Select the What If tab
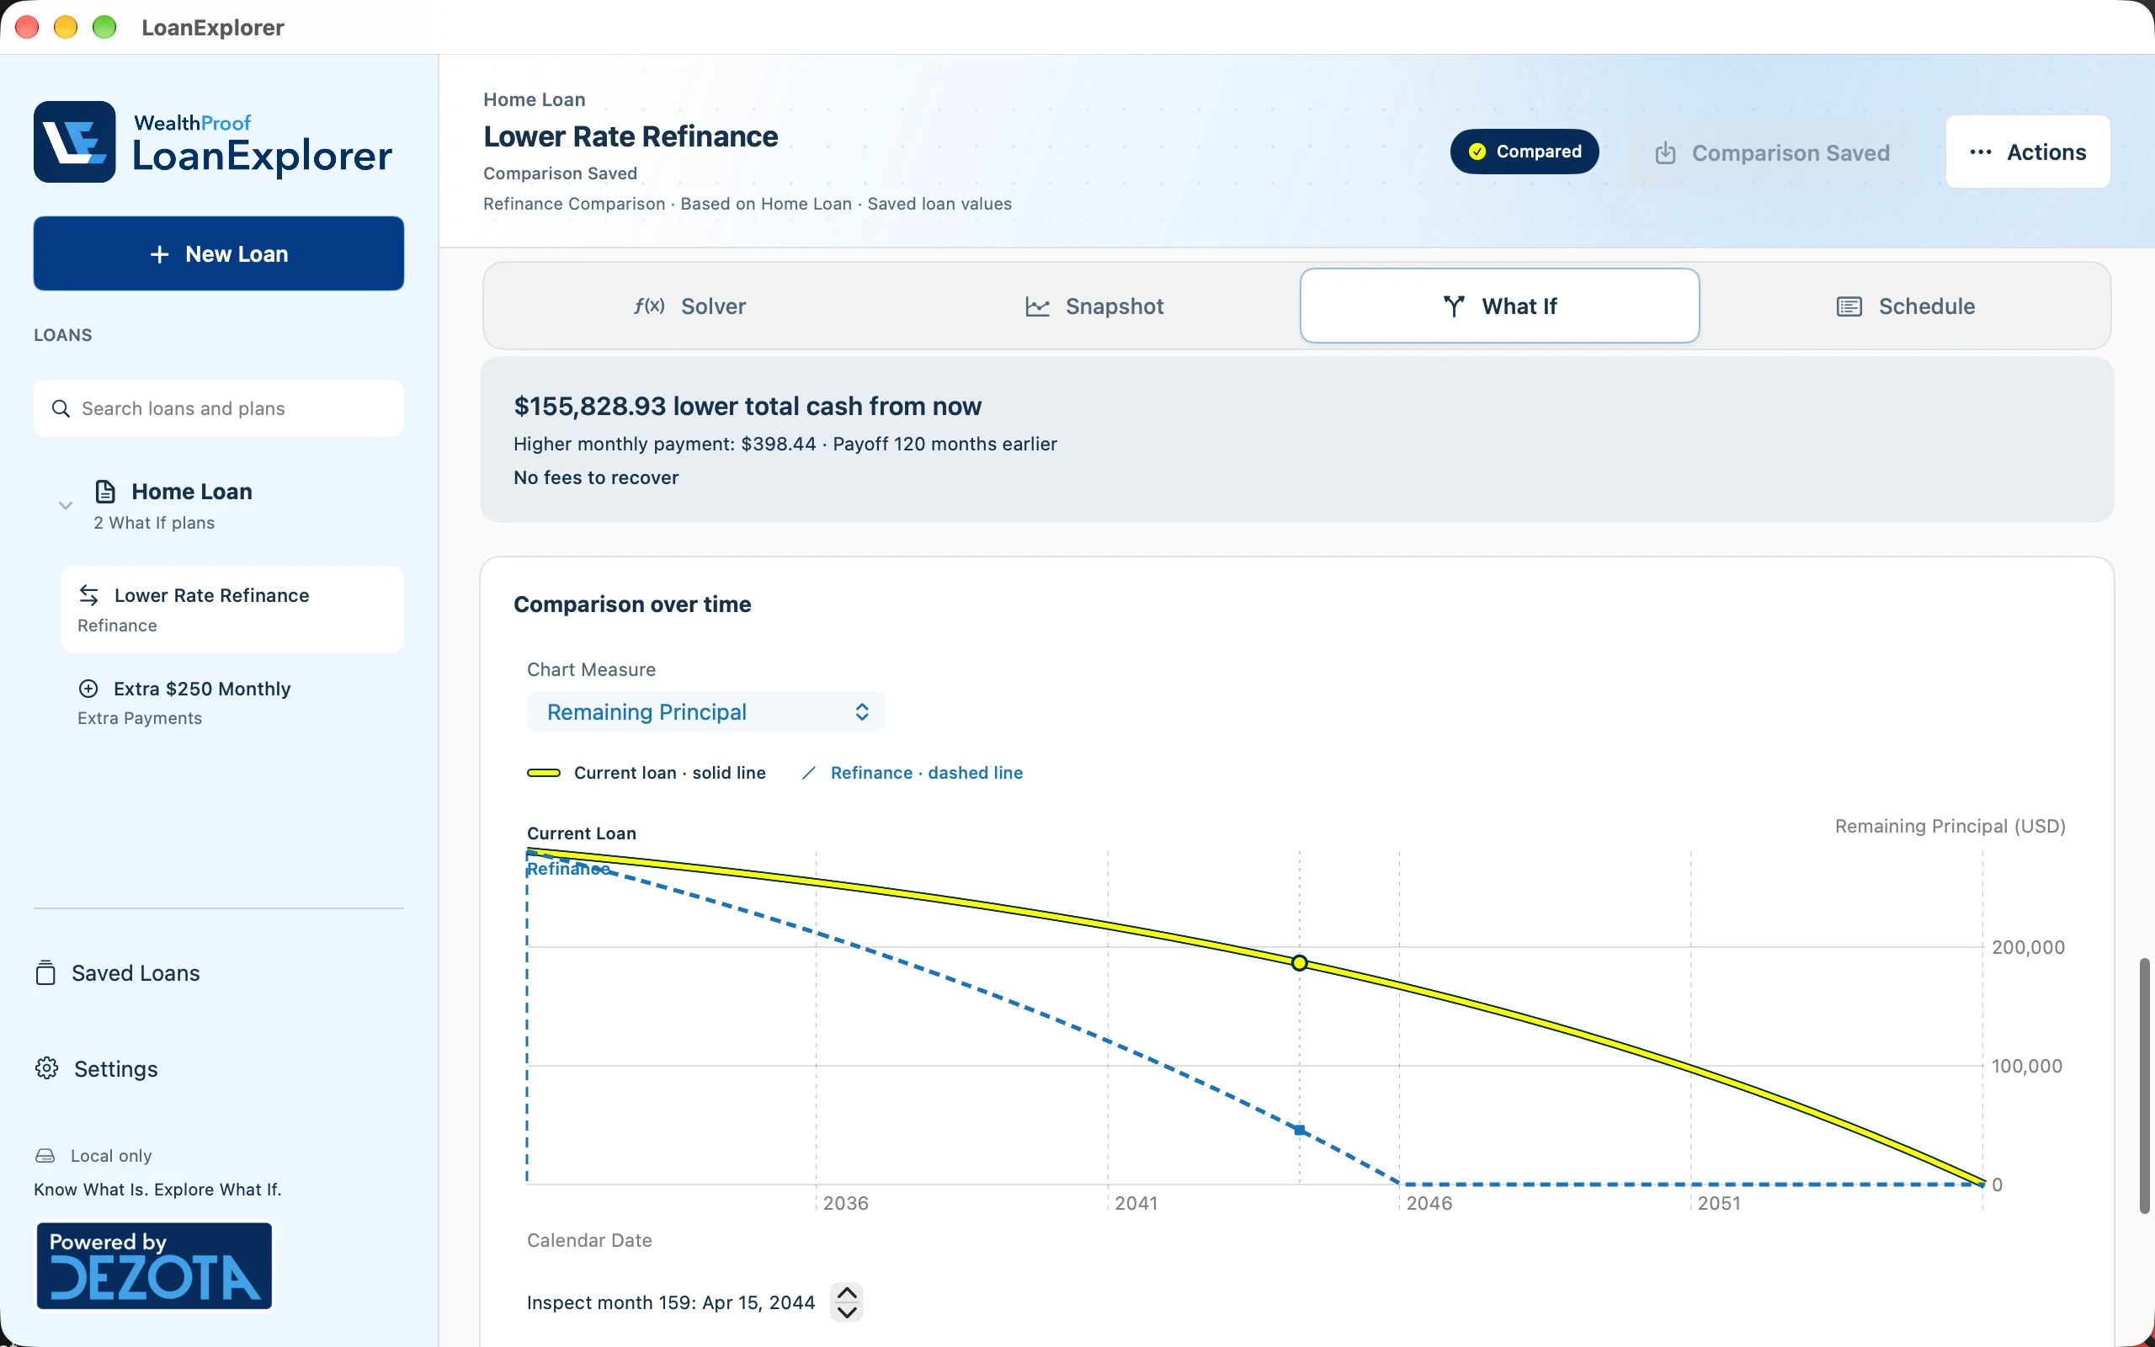 click(1499, 306)
